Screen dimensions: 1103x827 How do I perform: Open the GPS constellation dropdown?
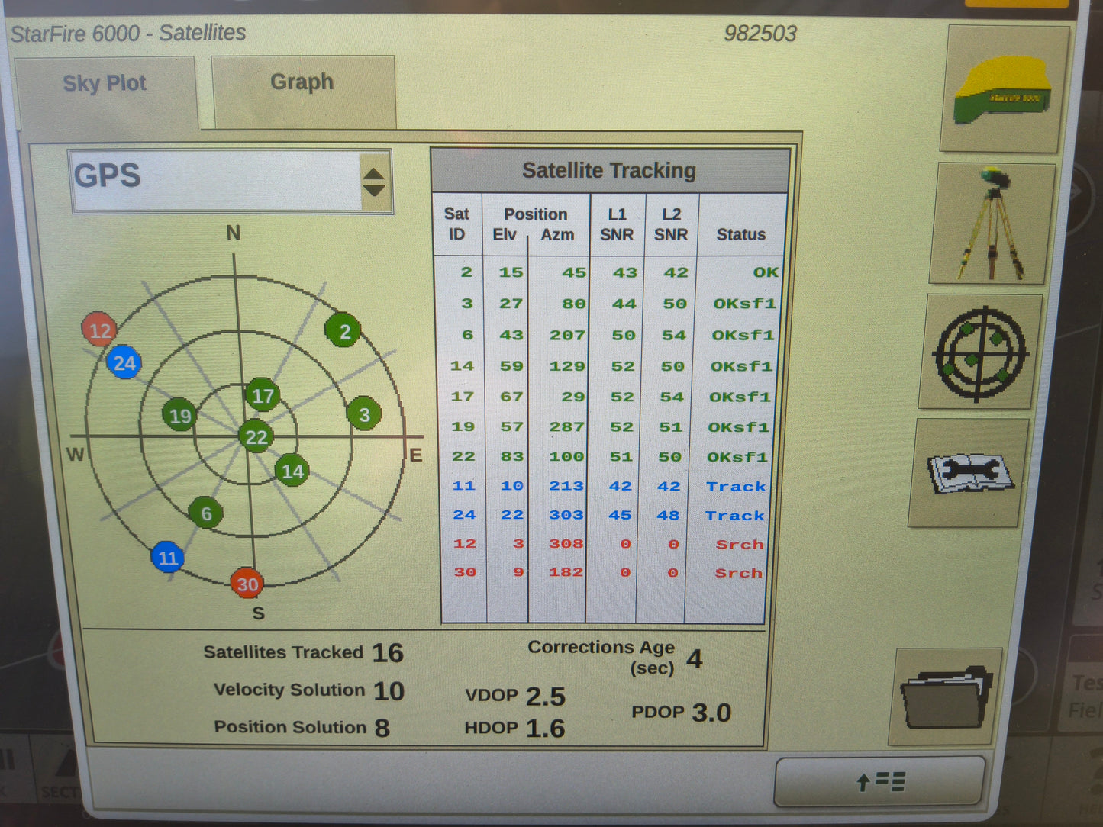231,181
